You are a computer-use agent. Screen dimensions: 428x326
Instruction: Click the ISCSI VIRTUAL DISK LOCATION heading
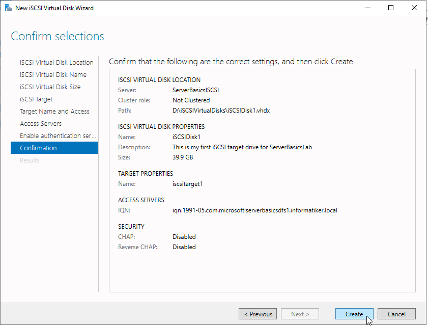pos(159,80)
